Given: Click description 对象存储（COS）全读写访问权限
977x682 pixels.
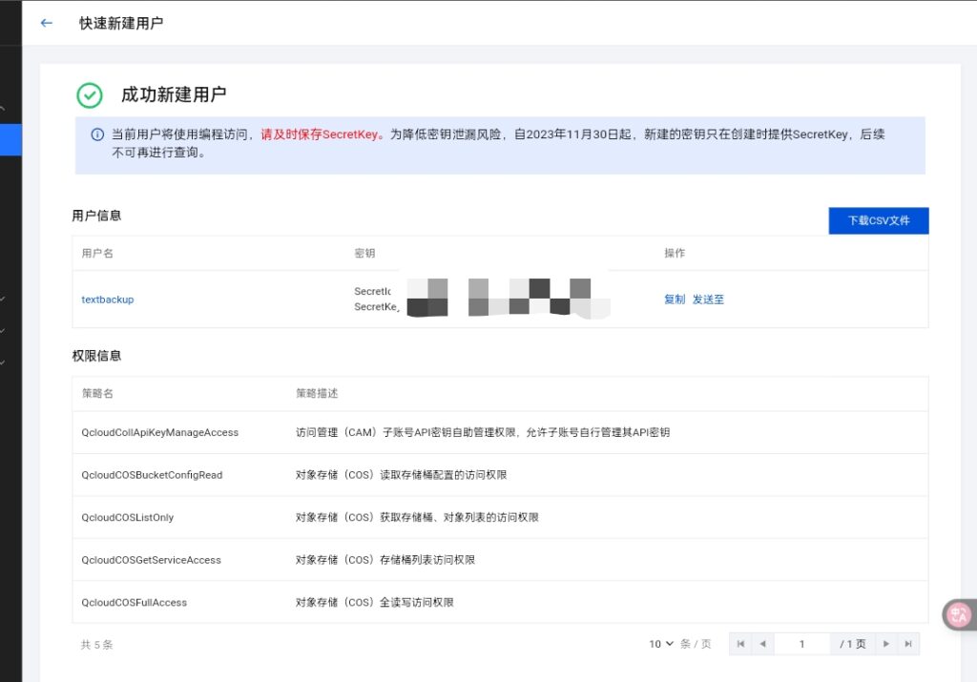Looking at the screenshot, I should (x=374, y=602).
